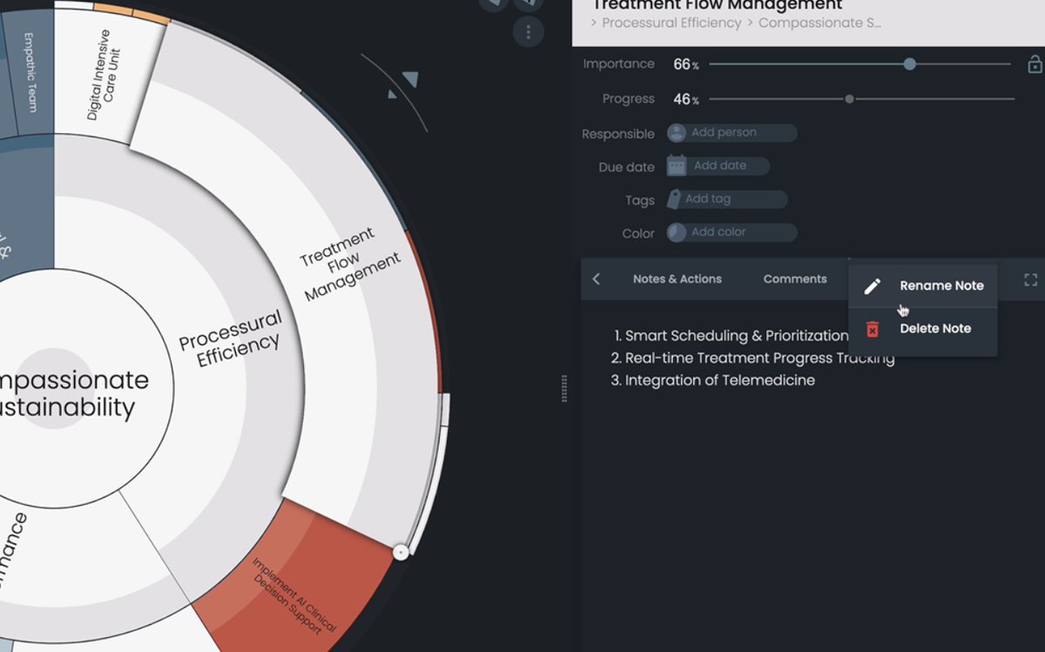
Task: Click the red trash icon next to Delete Note
Action: tap(873, 329)
